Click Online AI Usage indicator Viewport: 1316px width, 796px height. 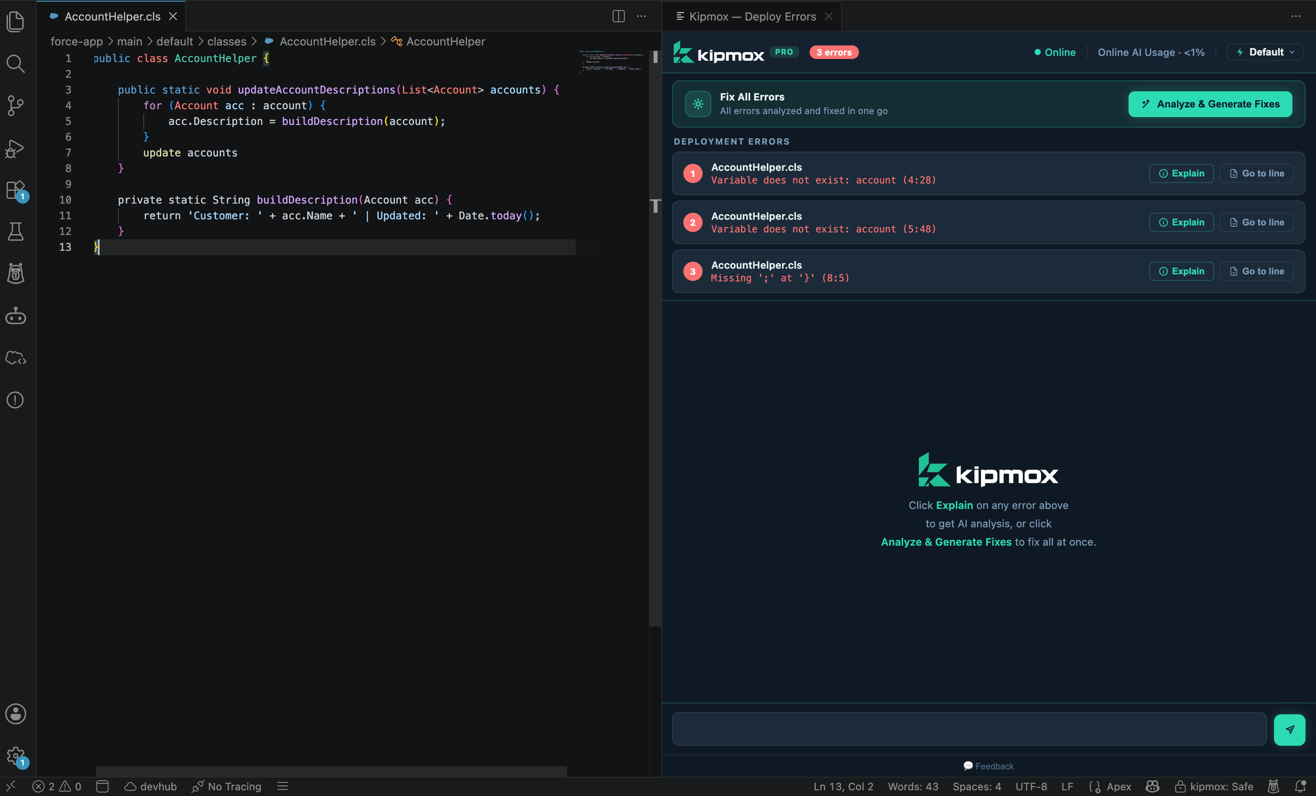click(1151, 52)
